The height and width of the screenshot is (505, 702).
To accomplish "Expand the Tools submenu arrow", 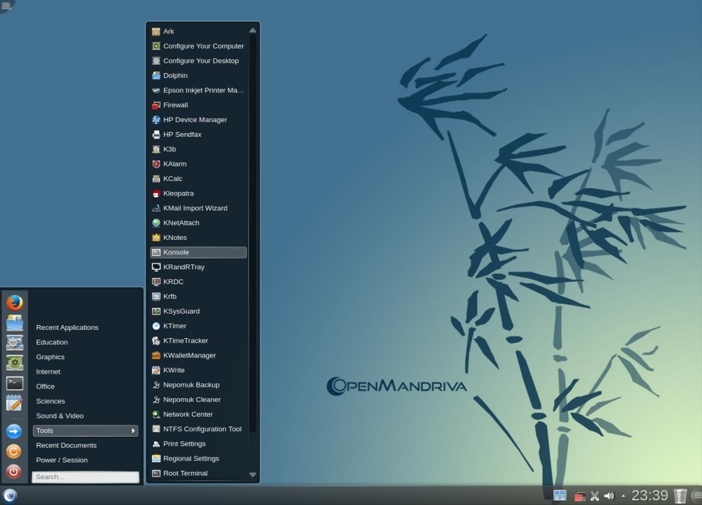I will click(133, 431).
